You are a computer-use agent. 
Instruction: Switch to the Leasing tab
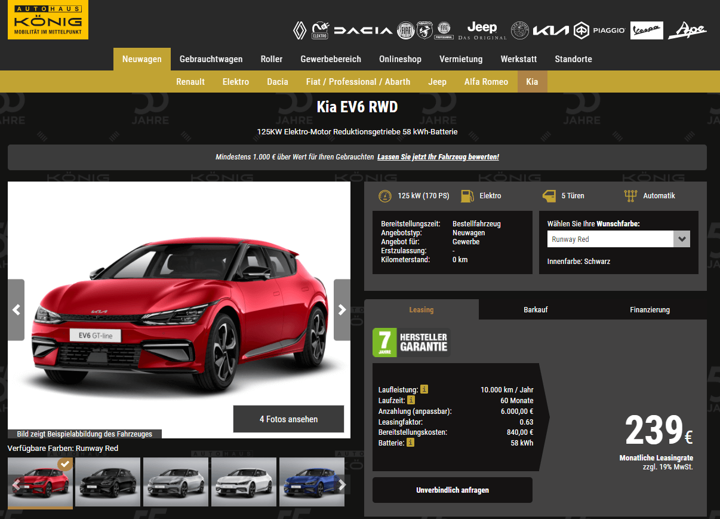[421, 309]
